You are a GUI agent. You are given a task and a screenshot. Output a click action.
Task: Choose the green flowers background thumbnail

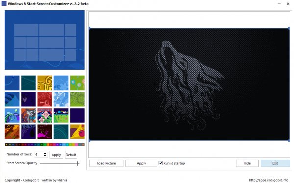pos(77,83)
